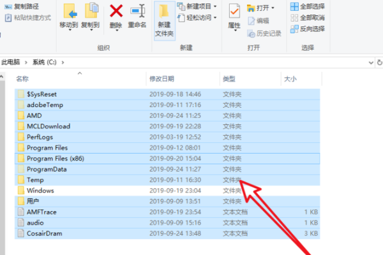383x255 pixels.
Task: Select the 用户 folder
Action: [167, 201]
